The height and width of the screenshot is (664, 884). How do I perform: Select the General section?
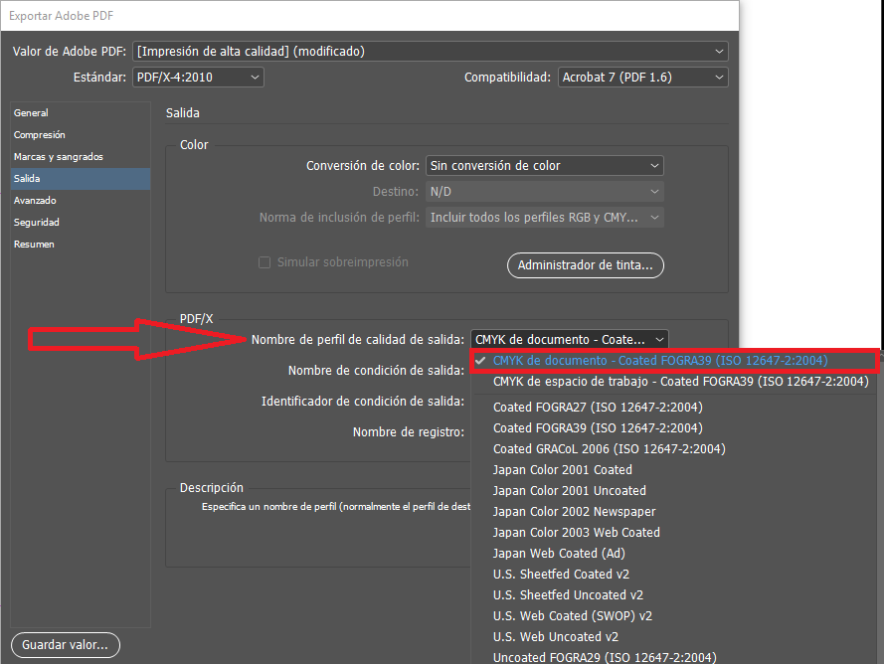[81, 112]
